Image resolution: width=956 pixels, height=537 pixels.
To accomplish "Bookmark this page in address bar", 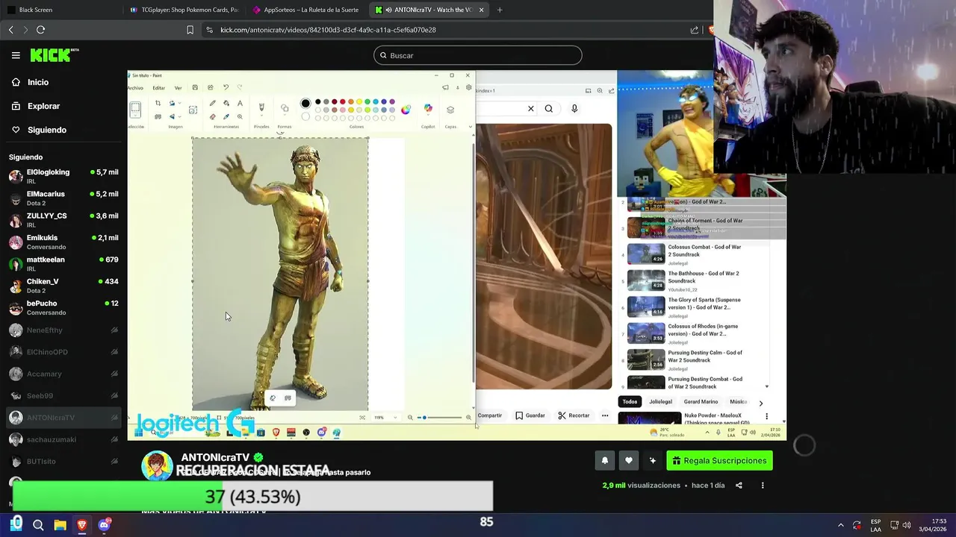I will 190,30.
